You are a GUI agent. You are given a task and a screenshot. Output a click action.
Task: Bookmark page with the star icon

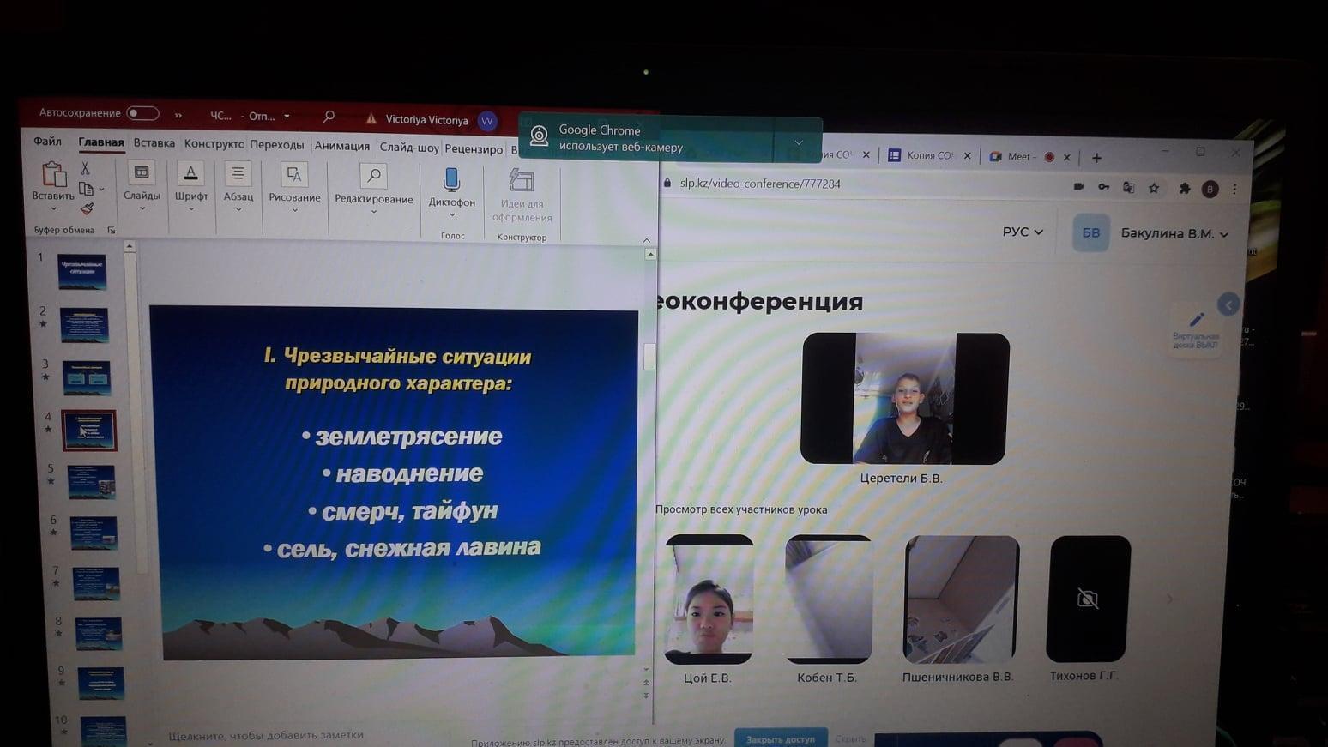pyautogui.click(x=1154, y=188)
